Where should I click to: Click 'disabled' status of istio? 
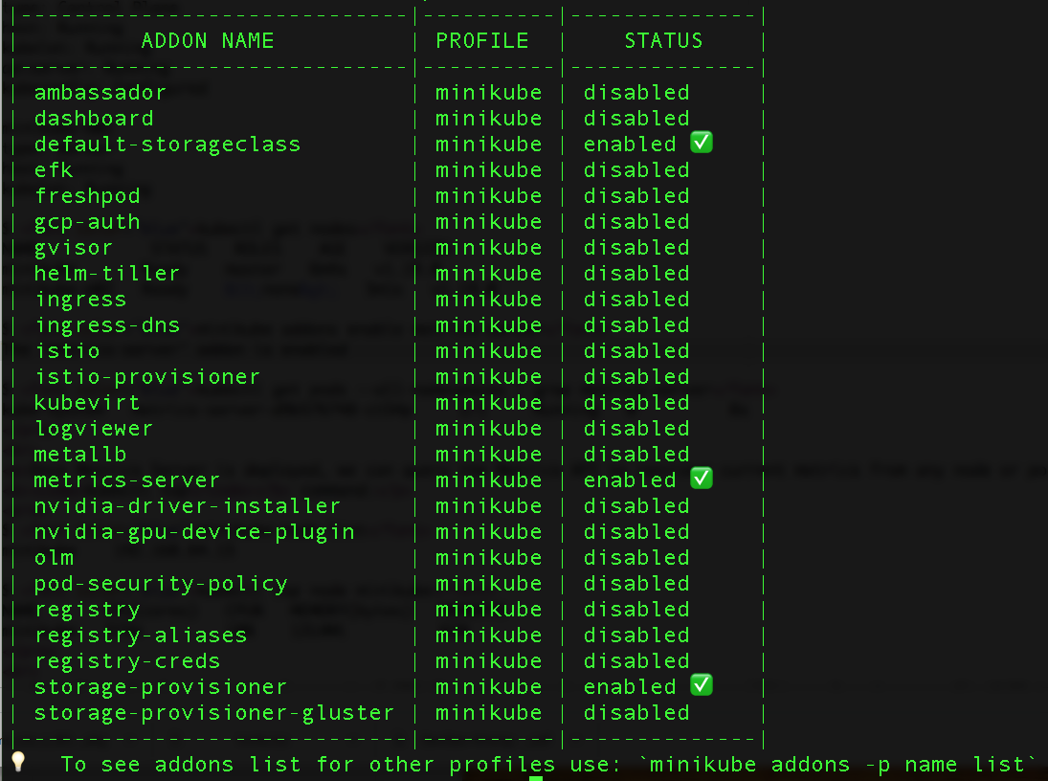point(636,351)
